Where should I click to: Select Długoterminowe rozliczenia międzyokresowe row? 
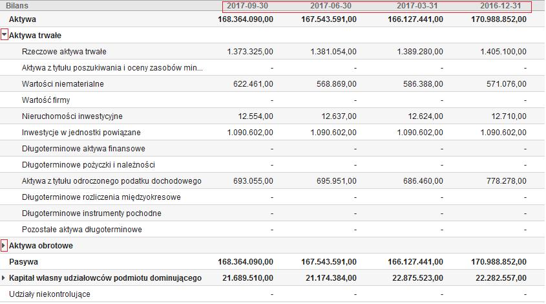pyautogui.click(x=273, y=197)
